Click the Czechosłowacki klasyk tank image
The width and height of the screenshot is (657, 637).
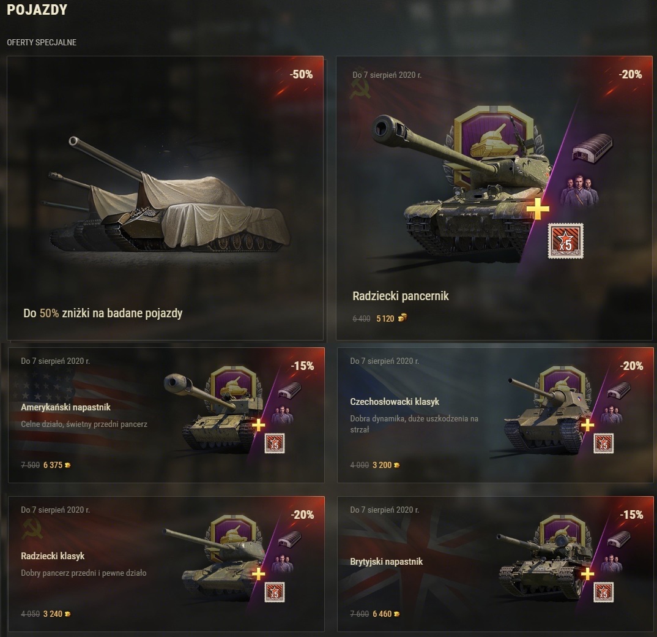point(546,415)
